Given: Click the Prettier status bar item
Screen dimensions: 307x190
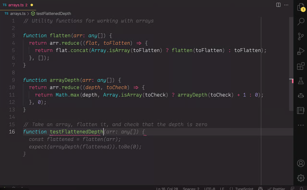Looking at the screenshot, I should [277, 189].
